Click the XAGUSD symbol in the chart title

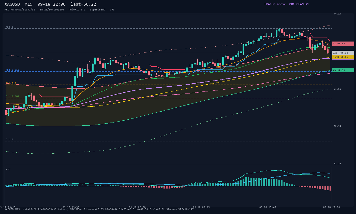[12, 4]
